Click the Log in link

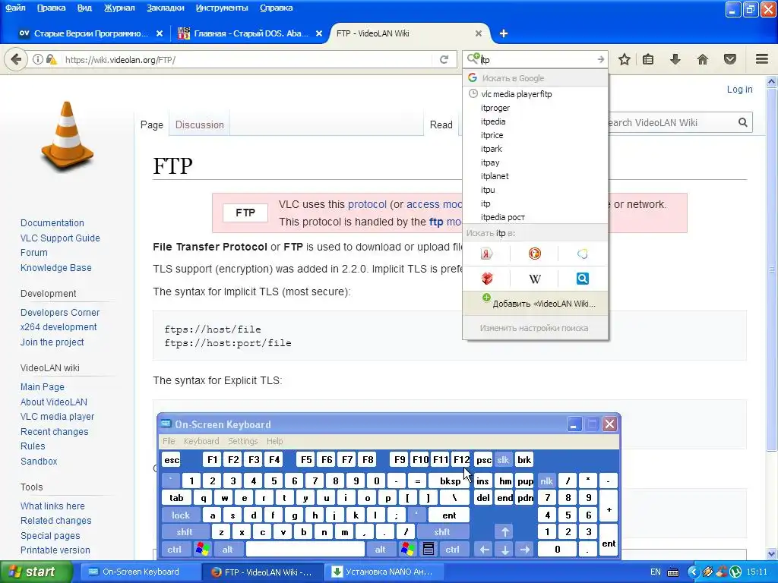pos(739,90)
